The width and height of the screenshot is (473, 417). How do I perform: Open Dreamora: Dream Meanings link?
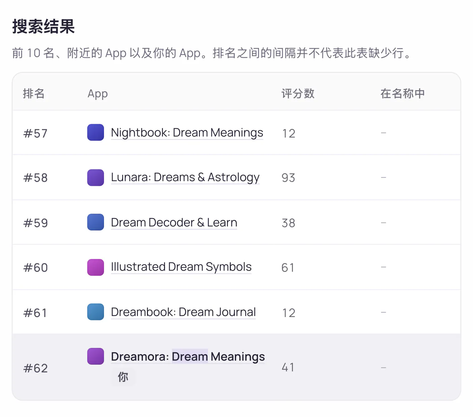[188, 357]
